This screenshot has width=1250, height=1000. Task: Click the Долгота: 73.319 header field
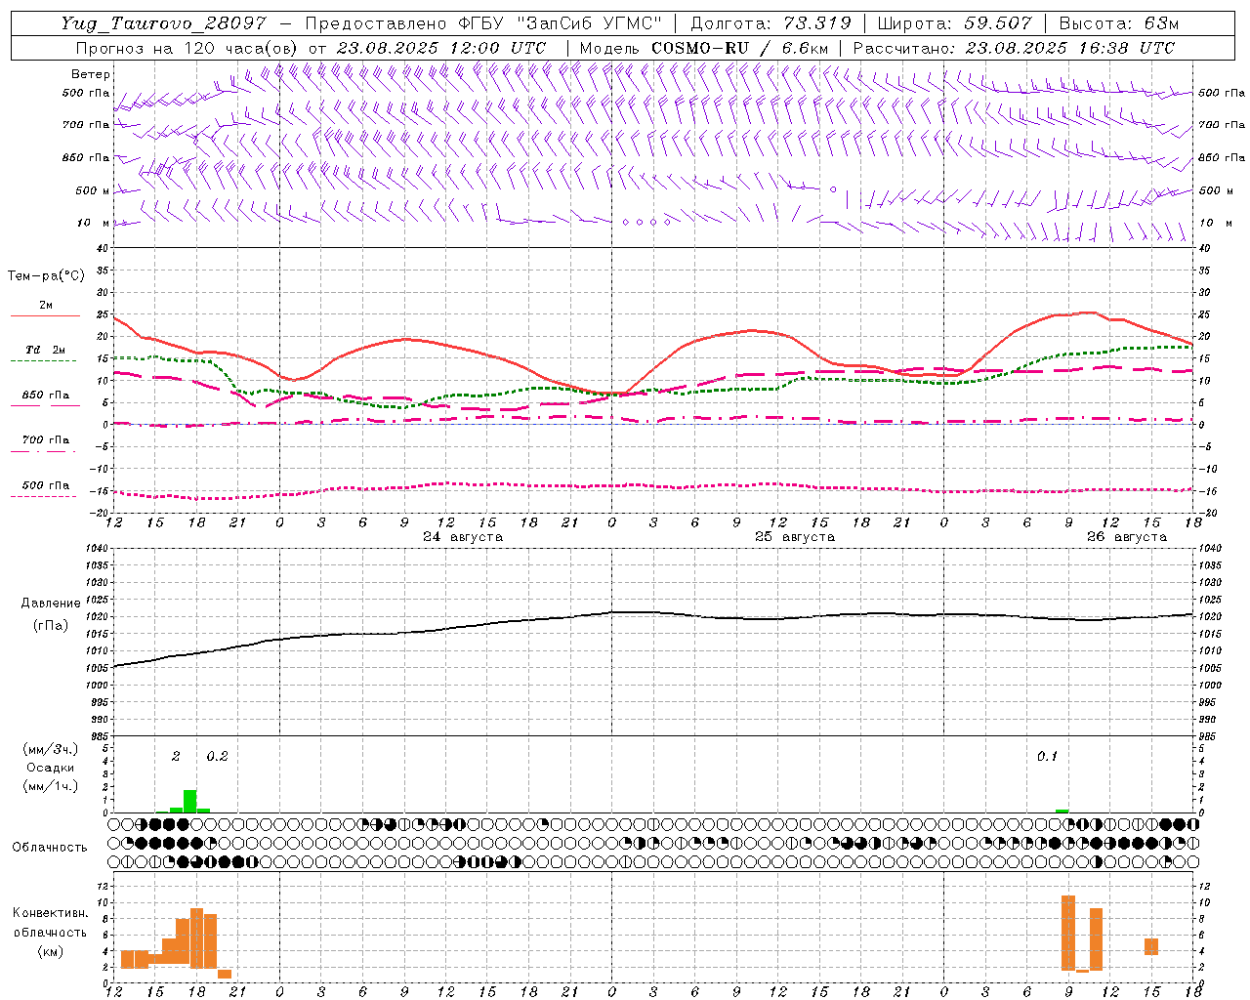click(x=771, y=23)
